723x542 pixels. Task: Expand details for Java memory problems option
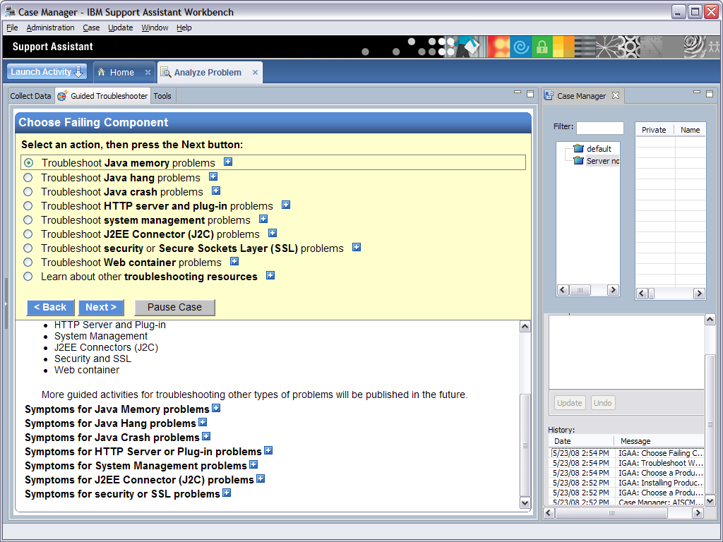tap(228, 162)
